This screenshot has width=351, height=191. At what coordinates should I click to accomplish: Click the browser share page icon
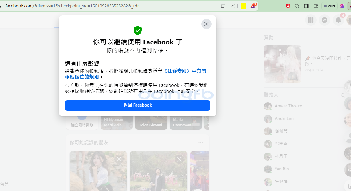click(x=233, y=6)
